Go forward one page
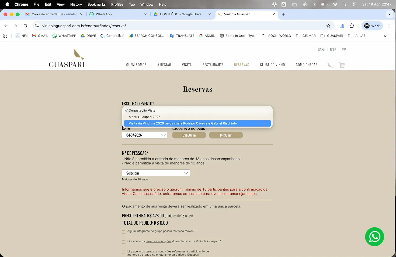 point(16,26)
